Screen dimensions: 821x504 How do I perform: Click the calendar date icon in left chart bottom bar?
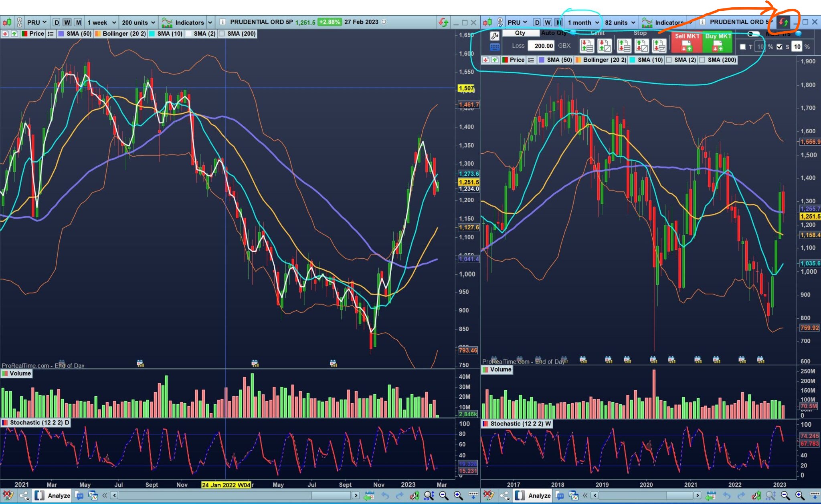[369, 496]
